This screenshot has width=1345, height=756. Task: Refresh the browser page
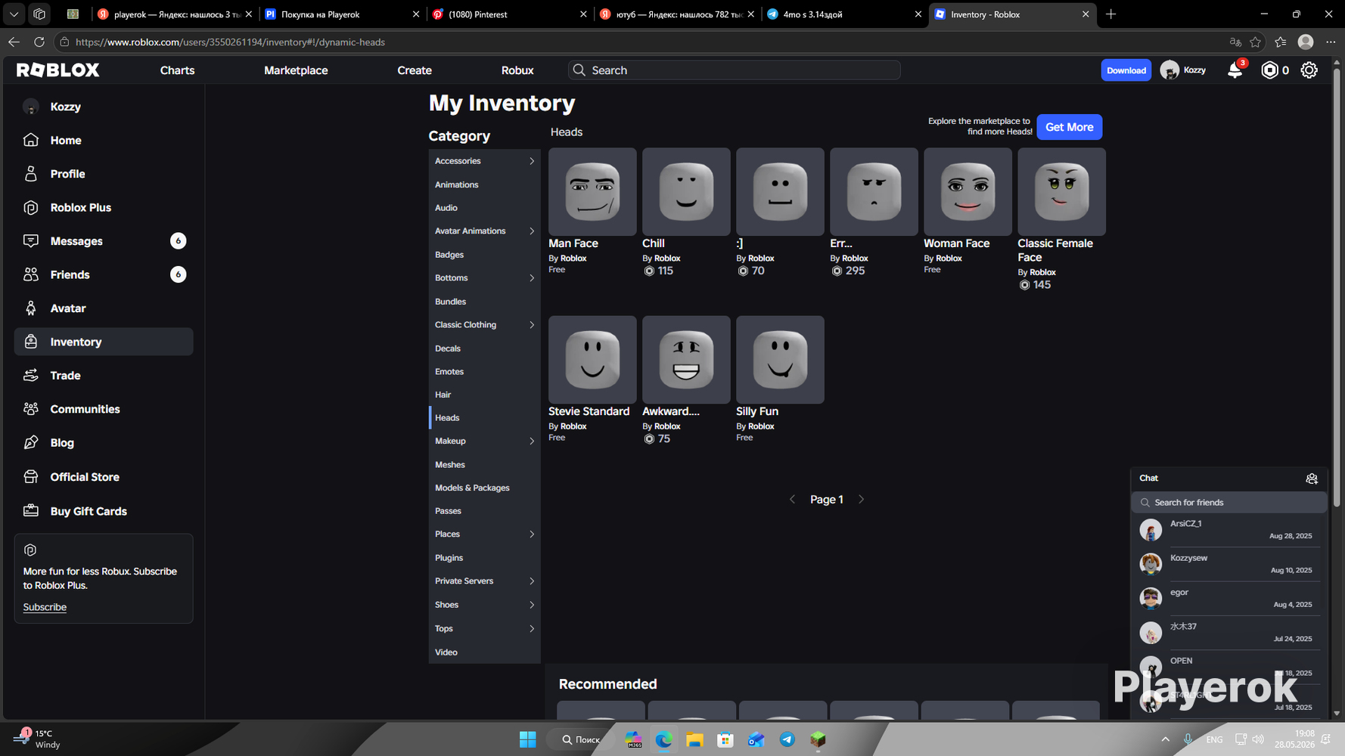click(x=39, y=42)
